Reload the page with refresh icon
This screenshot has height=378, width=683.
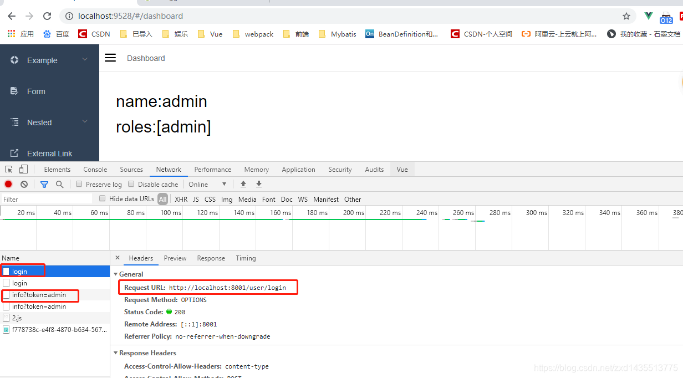click(x=47, y=16)
